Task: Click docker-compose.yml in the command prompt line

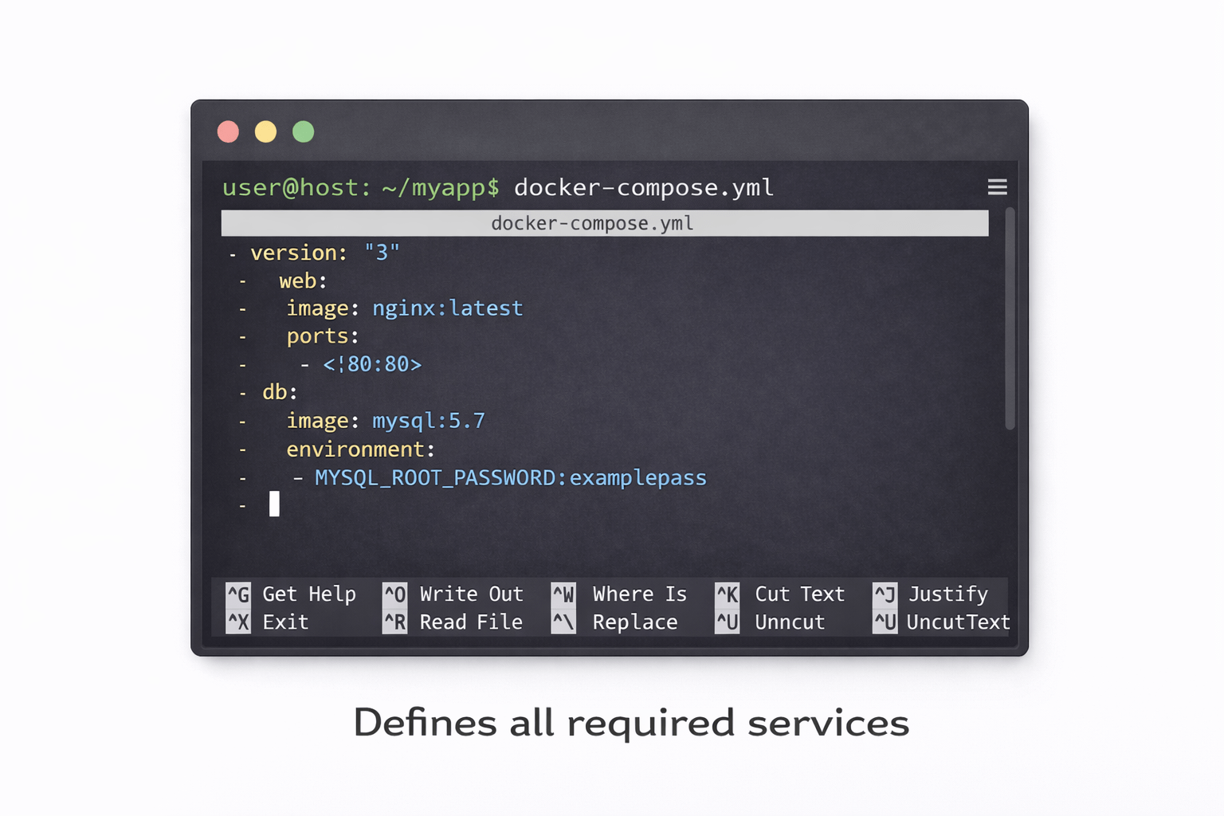Action: [x=644, y=187]
